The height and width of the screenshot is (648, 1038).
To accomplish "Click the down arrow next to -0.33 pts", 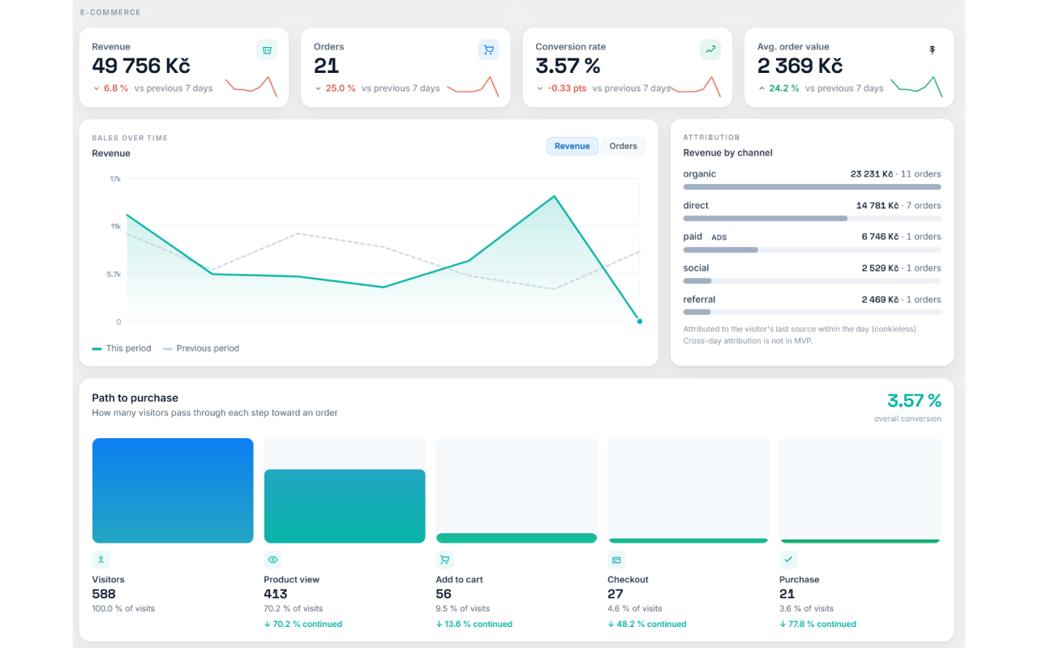I will pyautogui.click(x=540, y=88).
